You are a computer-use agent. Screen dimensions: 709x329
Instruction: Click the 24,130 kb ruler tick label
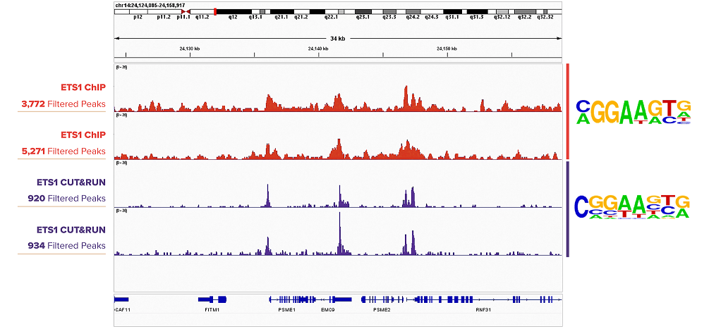click(190, 49)
